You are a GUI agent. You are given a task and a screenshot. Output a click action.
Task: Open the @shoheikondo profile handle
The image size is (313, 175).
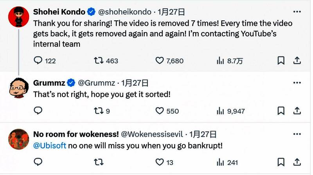127,12
